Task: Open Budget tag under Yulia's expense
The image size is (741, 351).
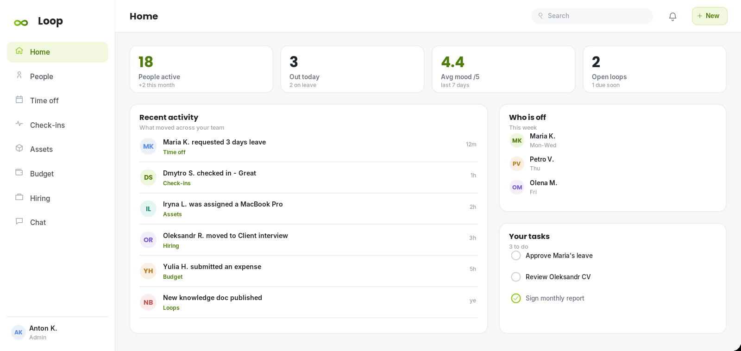Action: point(173,277)
